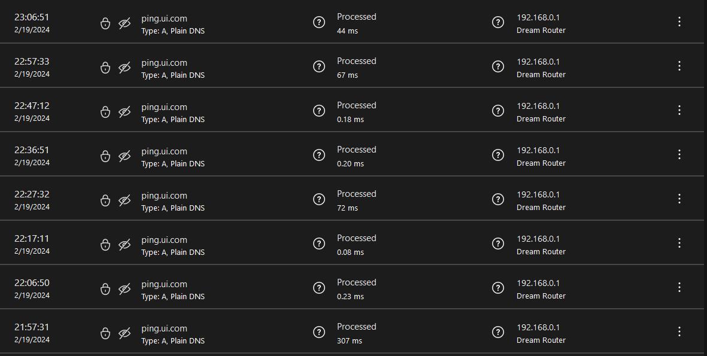Click help icon beside Processed 44 ms
The image size is (707, 356).
pyautogui.click(x=319, y=22)
